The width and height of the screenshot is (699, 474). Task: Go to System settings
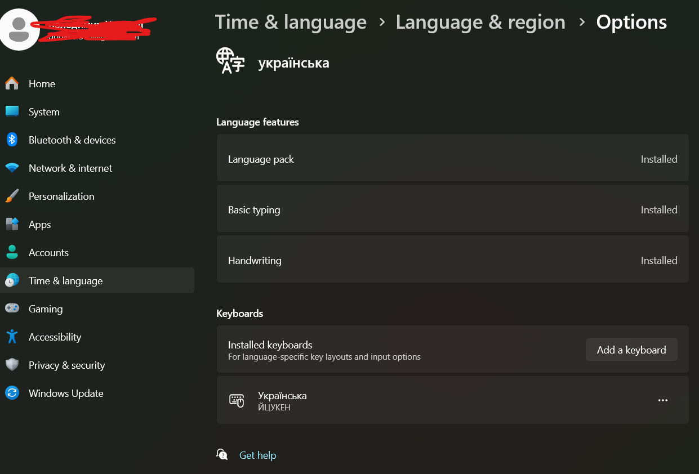tap(44, 111)
